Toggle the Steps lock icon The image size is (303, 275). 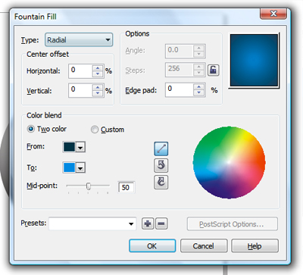tap(214, 70)
